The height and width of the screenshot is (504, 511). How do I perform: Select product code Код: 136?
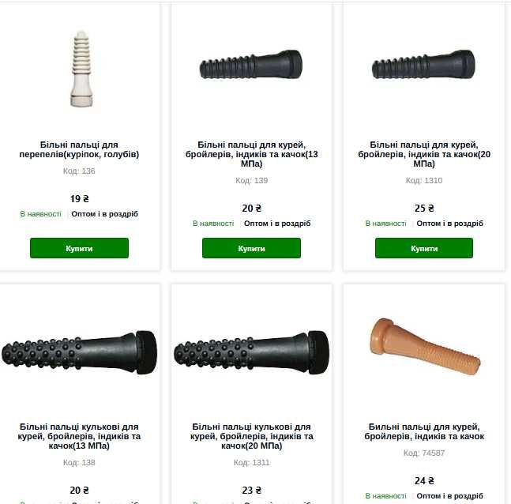pos(79,171)
